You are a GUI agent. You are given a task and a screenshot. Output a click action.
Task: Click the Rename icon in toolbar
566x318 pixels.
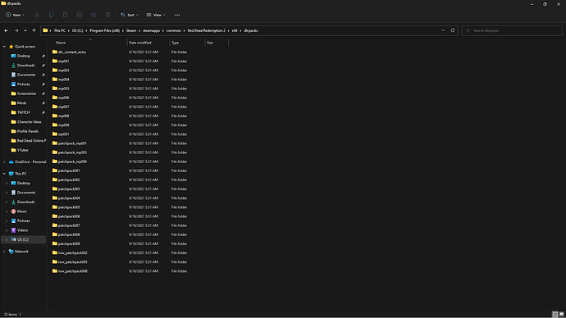[x=80, y=15]
